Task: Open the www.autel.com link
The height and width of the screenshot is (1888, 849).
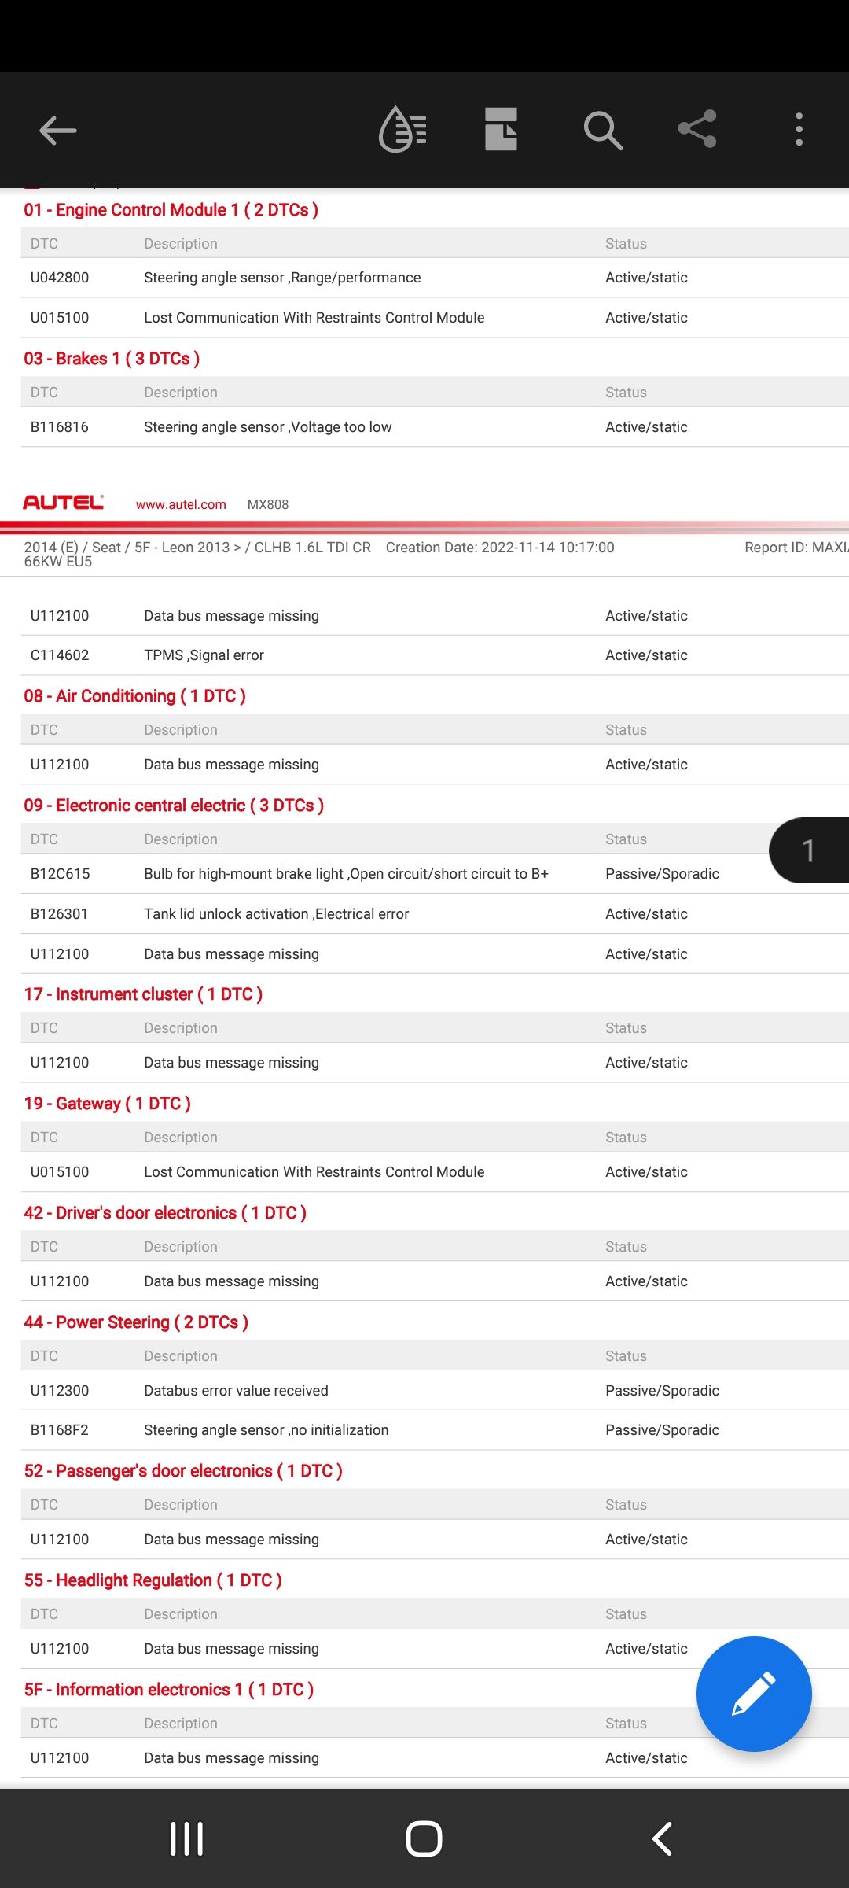Action: tap(181, 504)
